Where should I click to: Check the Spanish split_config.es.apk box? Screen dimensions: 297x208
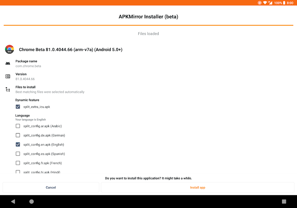pyautogui.click(x=18, y=154)
